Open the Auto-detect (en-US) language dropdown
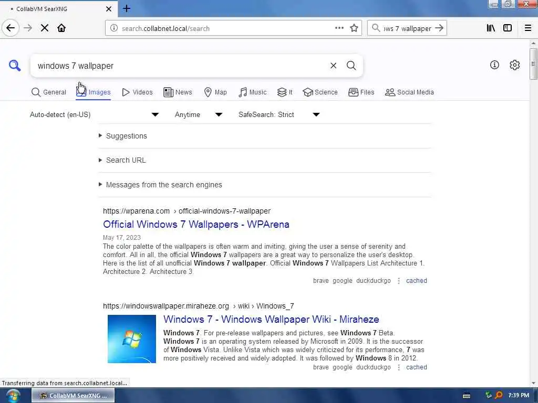The height and width of the screenshot is (403, 538). (x=95, y=114)
